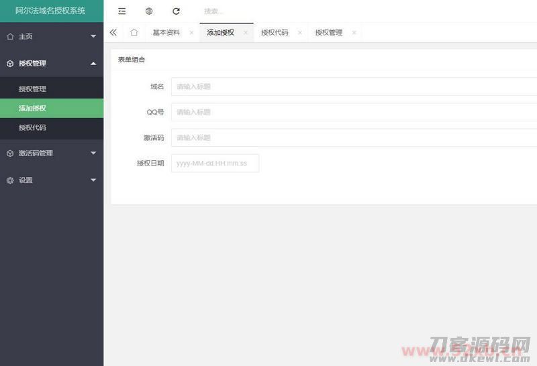Select 授权代码 in the sidebar submenu
This screenshot has width=537, height=366.
coord(32,127)
